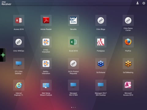The height and width of the screenshot is (110, 147).
Task: Open the Citrix Demo Center link icon
Action: pyautogui.click(x=128, y=20)
